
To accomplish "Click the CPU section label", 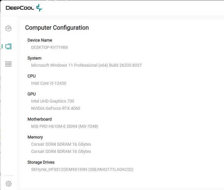I will [31, 76].
